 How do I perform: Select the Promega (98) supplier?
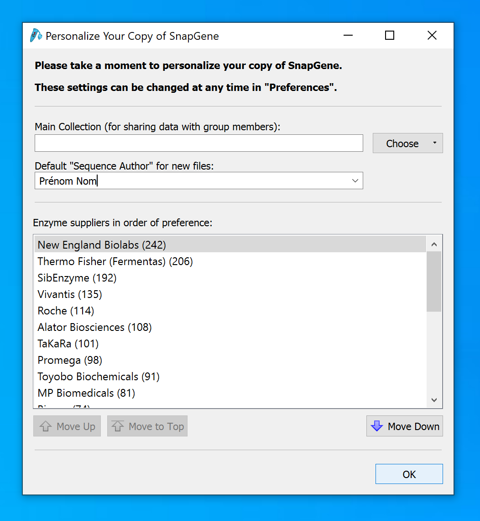[x=70, y=360]
